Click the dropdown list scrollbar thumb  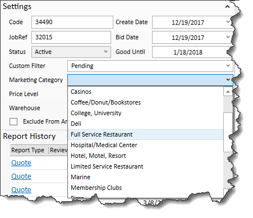coord(228,132)
